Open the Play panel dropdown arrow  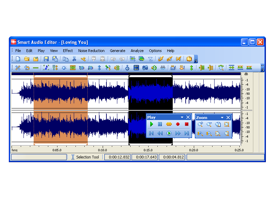(182, 117)
